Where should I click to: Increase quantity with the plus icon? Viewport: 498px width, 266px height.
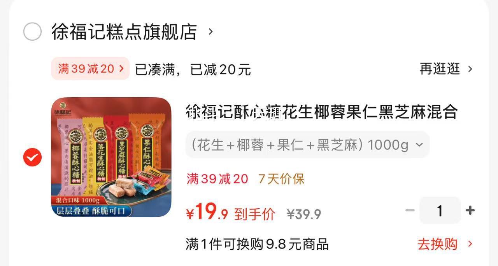pyautogui.click(x=470, y=211)
